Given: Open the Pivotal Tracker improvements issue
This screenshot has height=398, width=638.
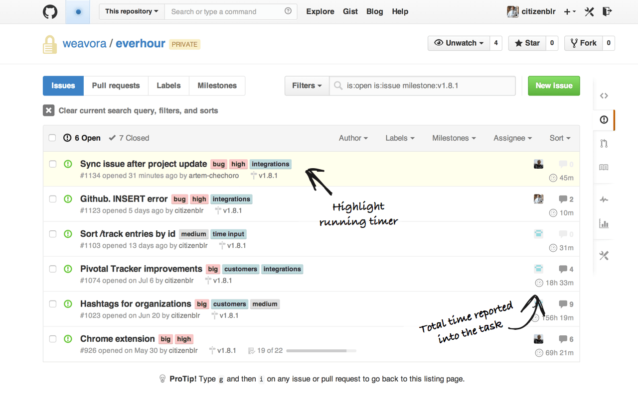Looking at the screenshot, I should point(141,269).
